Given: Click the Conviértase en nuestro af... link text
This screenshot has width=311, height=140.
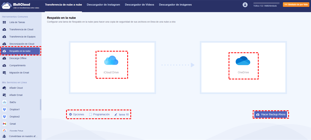Looking at the screenshot, I should click(23, 136).
